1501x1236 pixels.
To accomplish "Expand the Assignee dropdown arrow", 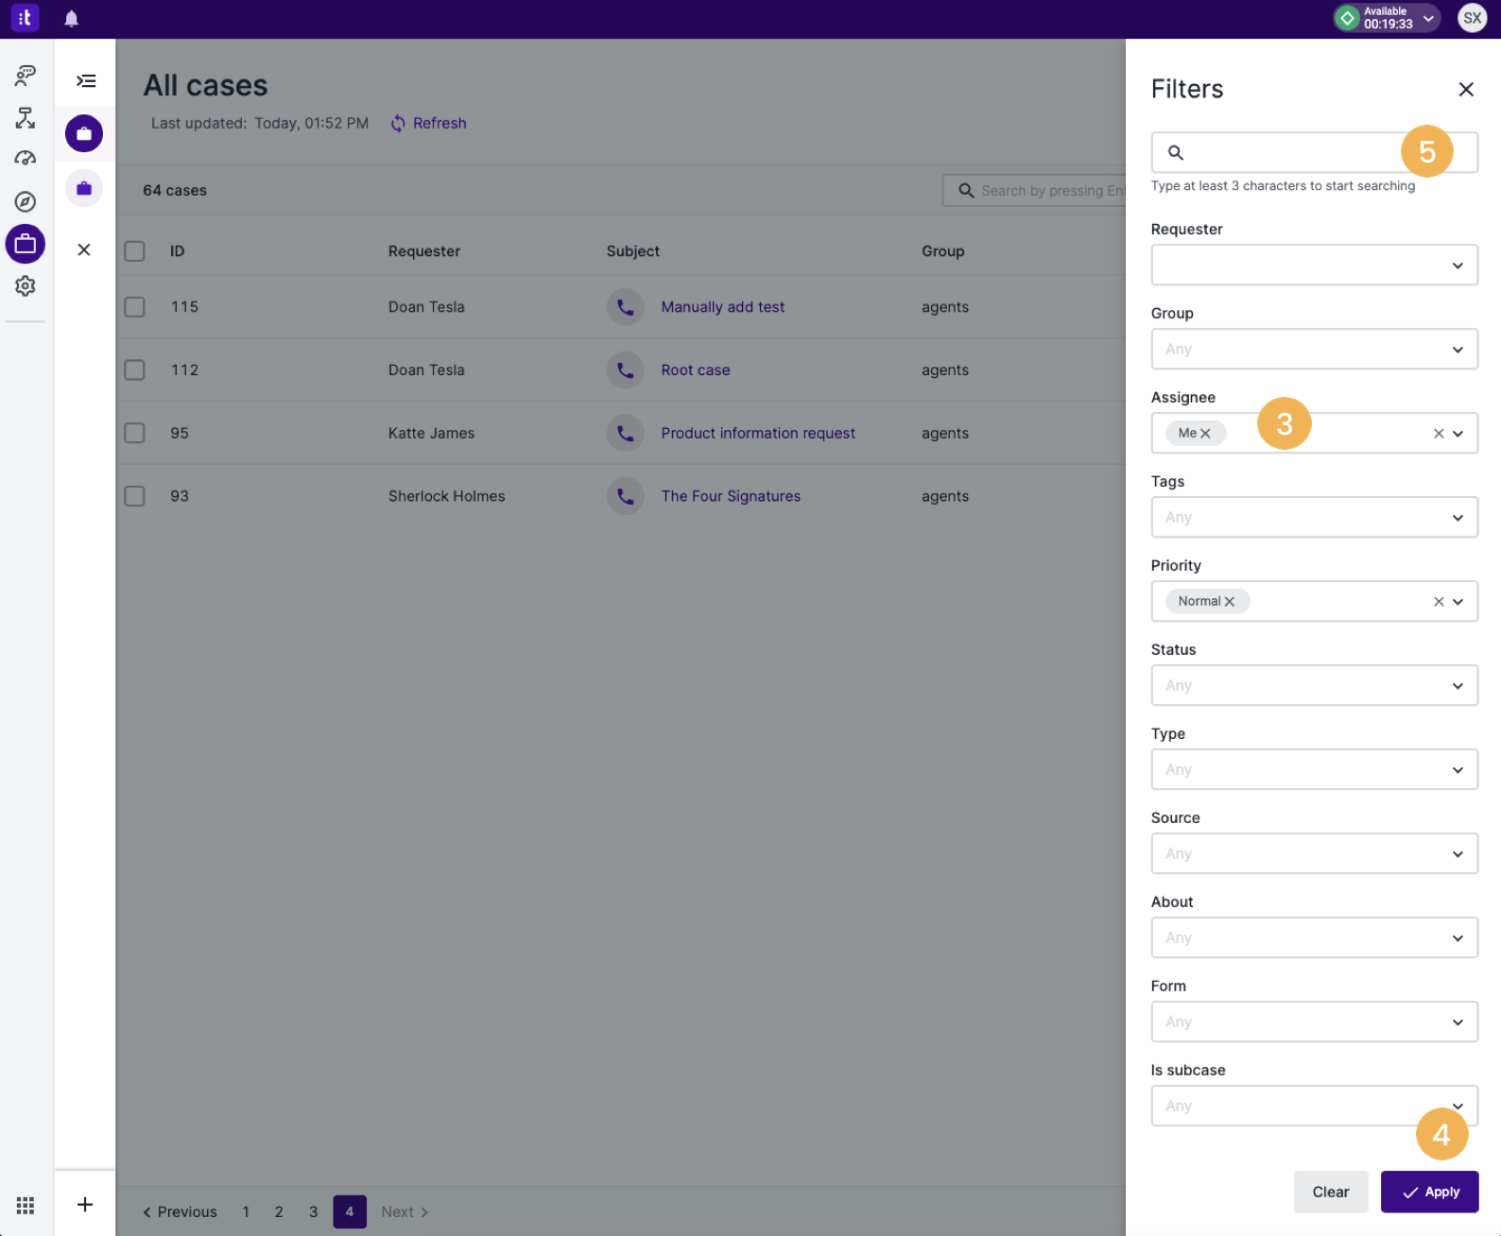I will [1458, 434].
